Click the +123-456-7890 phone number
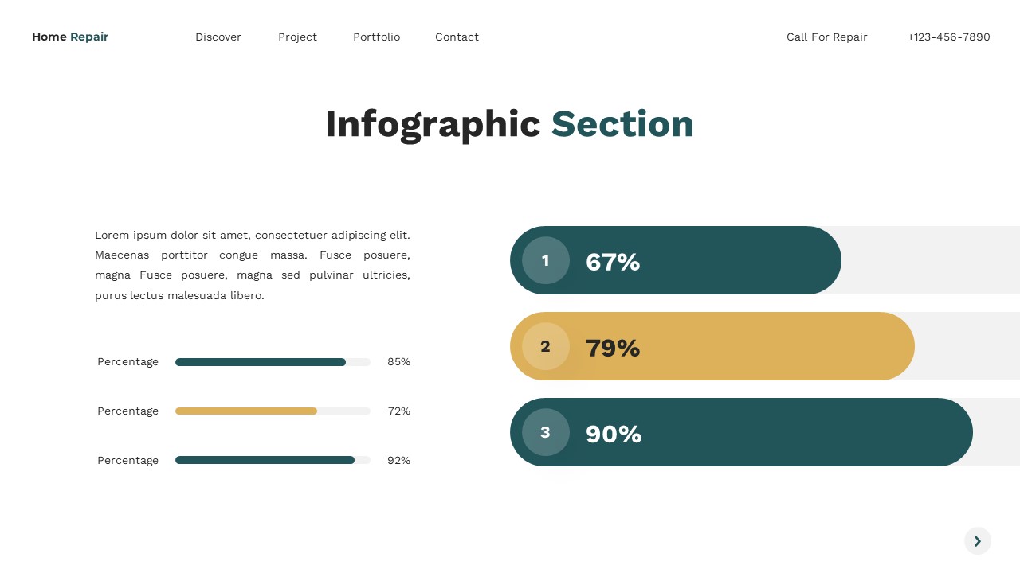 (949, 37)
